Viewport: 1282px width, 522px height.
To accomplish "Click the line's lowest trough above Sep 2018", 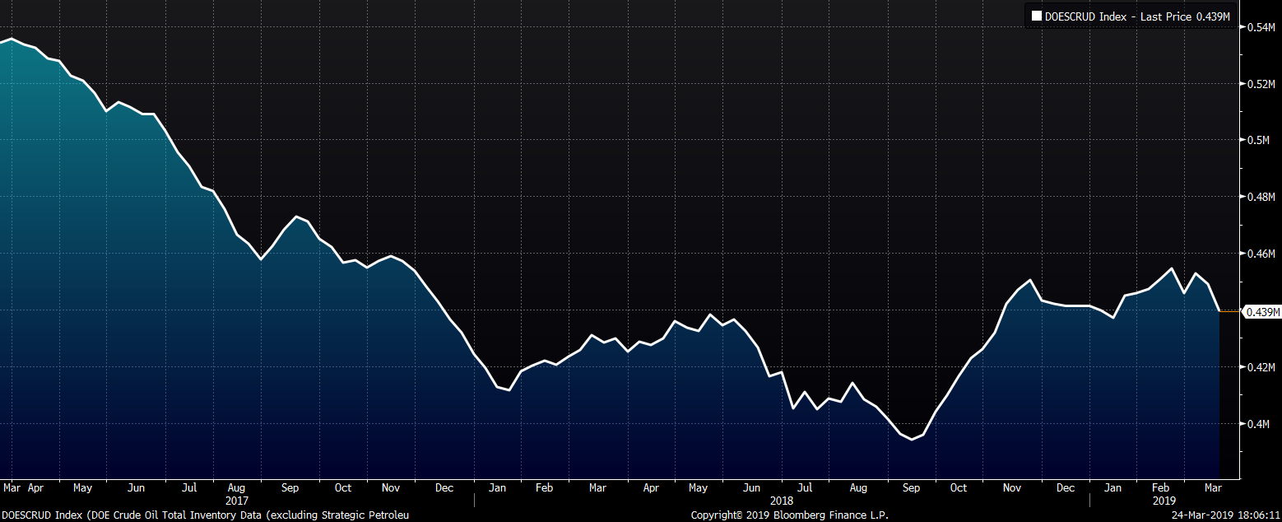I will click(x=912, y=439).
